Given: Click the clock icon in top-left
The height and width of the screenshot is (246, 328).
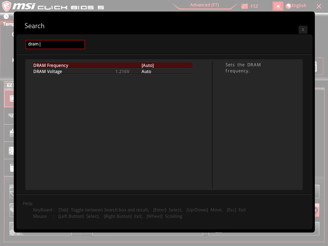Looking at the screenshot, I should (x=6, y=16).
